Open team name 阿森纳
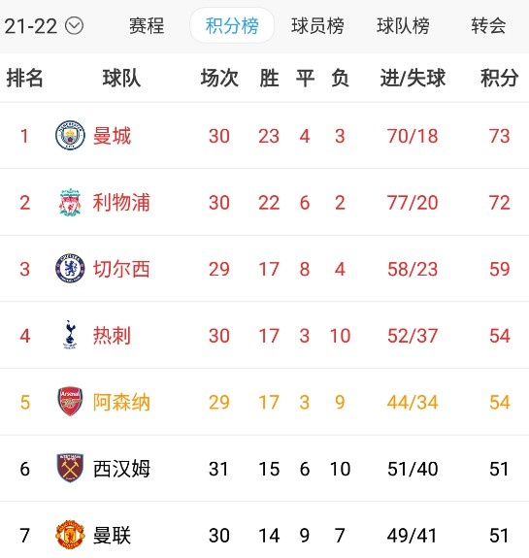 pos(121,402)
